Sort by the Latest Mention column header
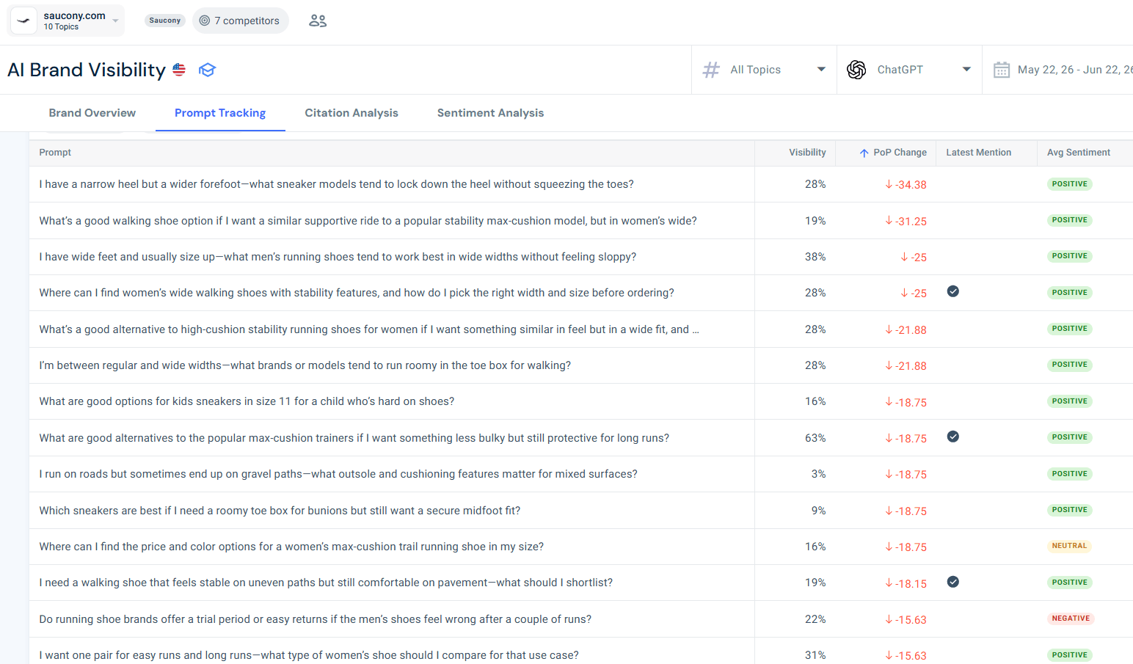 [978, 153]
